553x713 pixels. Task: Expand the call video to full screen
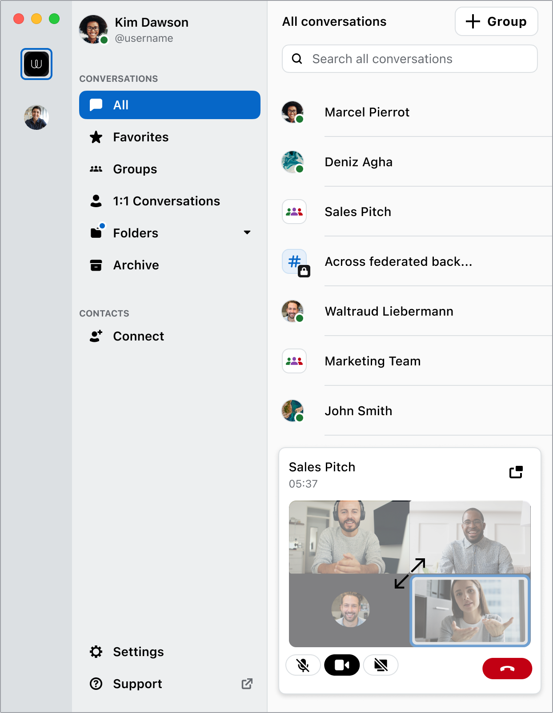pos(410,573)
